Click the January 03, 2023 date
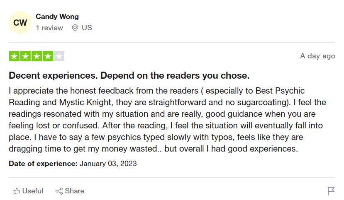 (x=108, y=164)
